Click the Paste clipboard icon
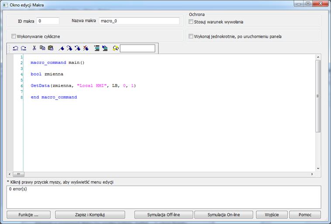Screen dimensions: 331x224 click(x=51, y=48)
